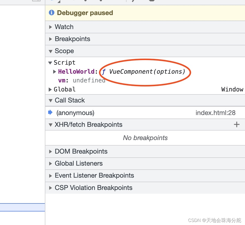Expand the DOM Breakpoints section
Image resolution: width=245 pixels, height=225 pixels.
pos(50,152)
